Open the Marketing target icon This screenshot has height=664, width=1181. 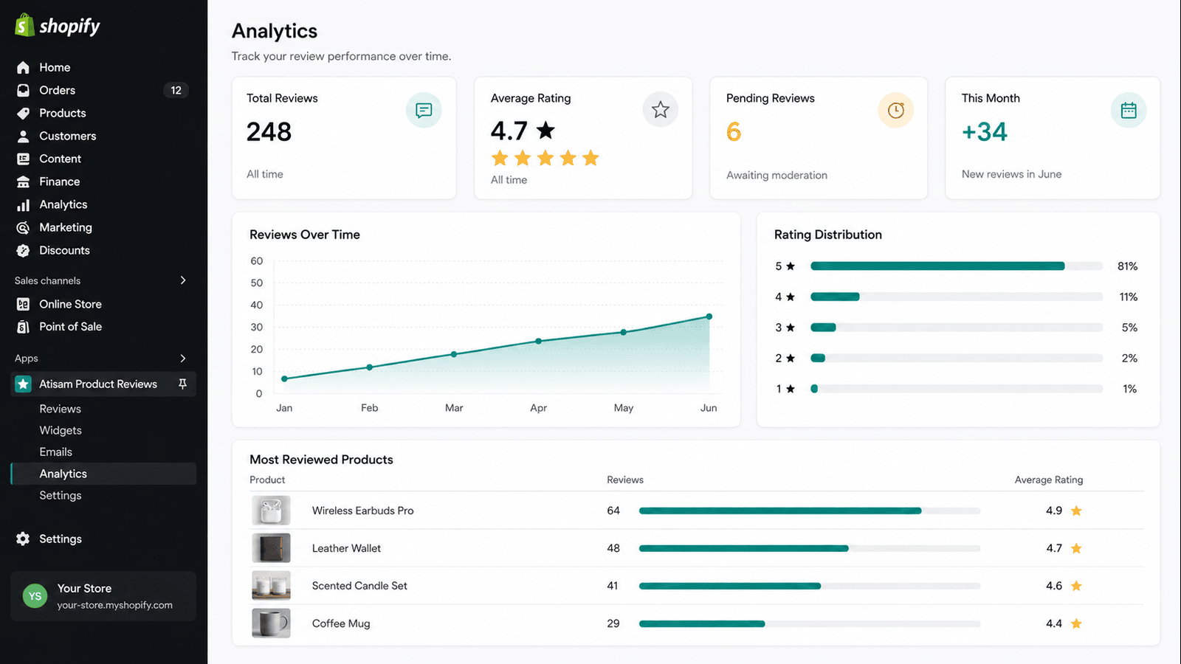[x=24, y=227]
